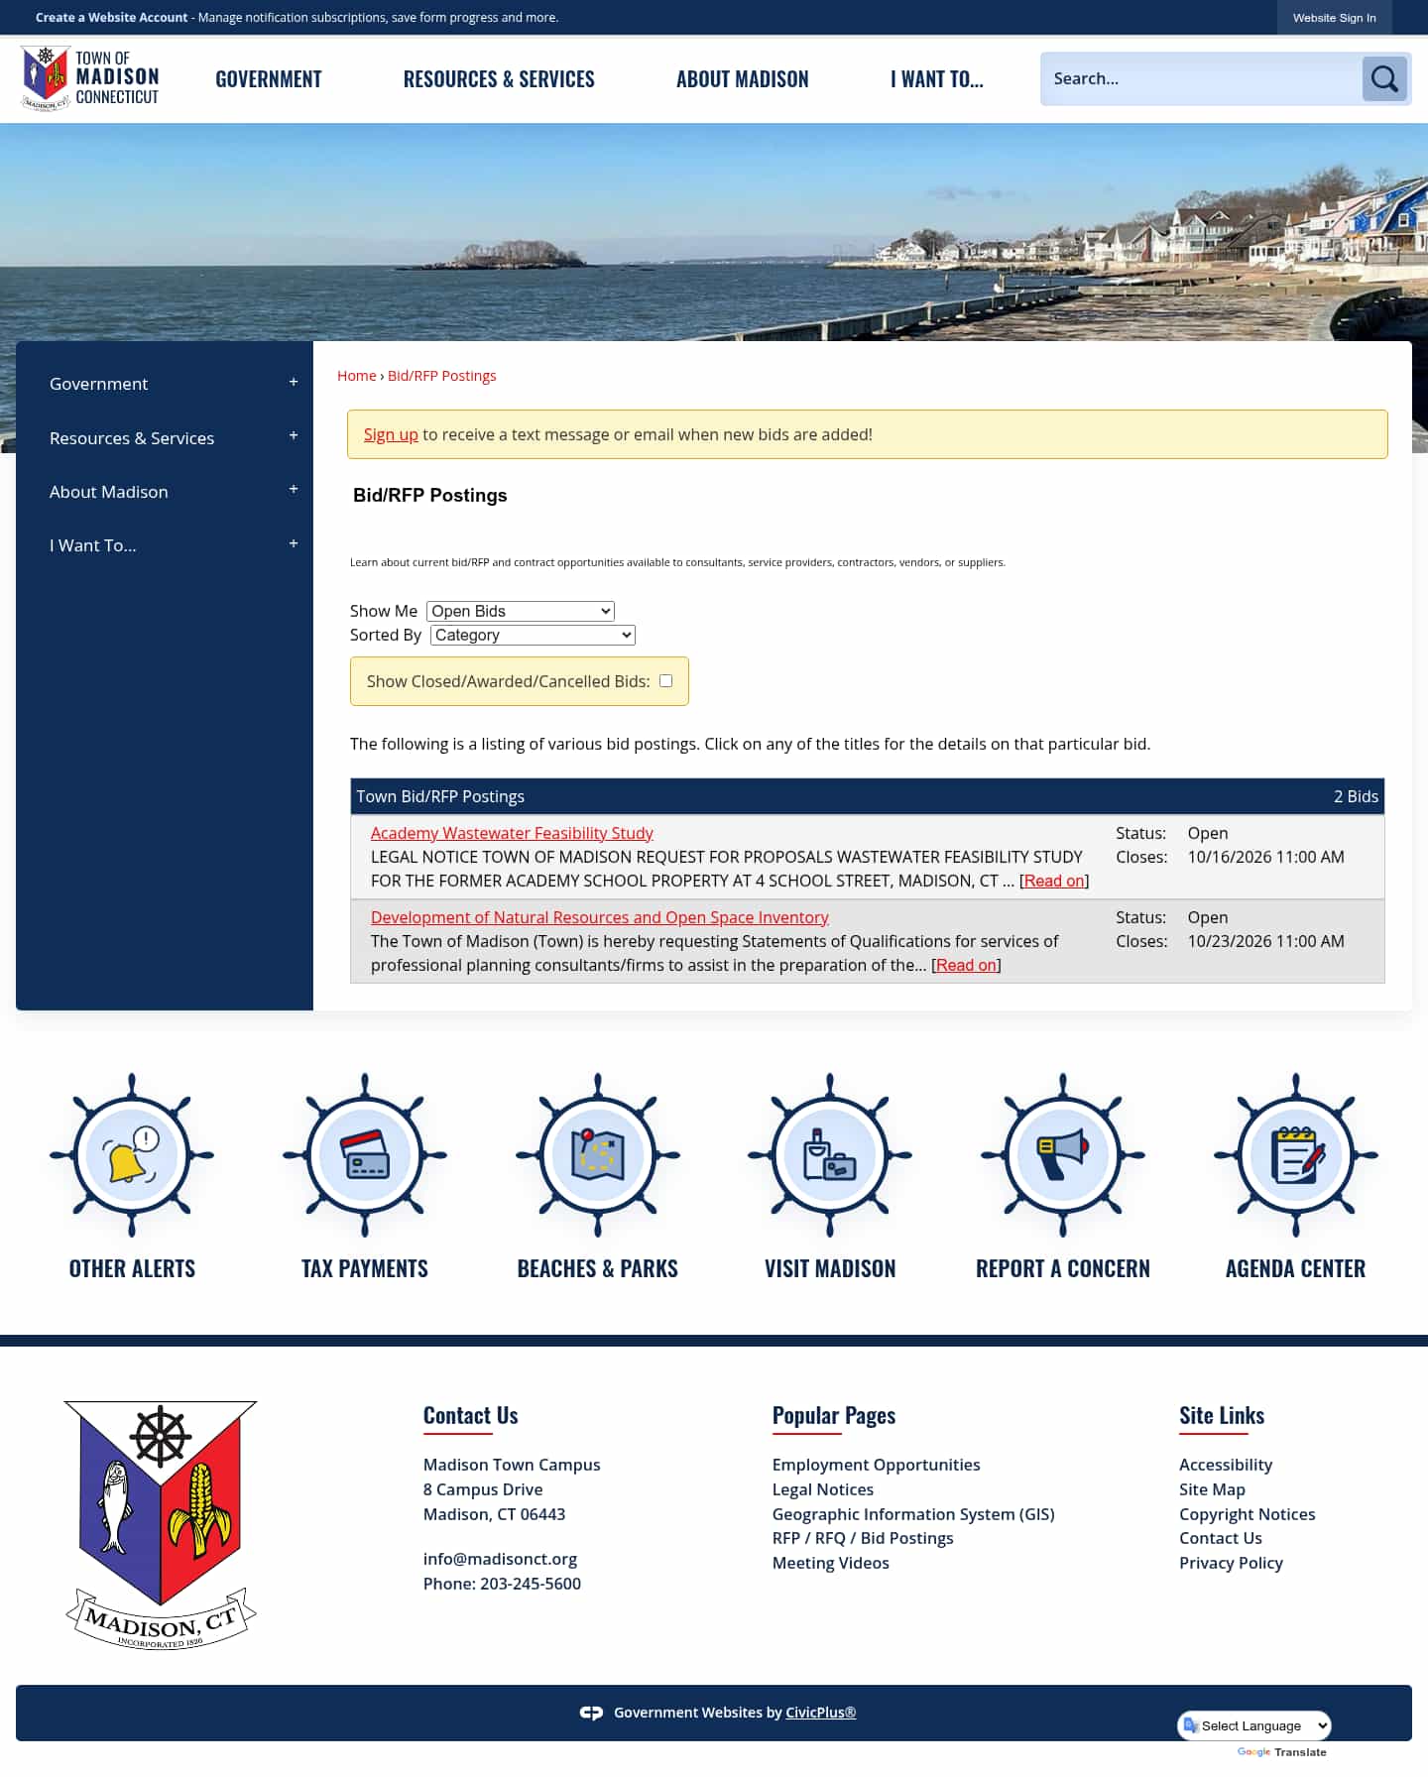Click the info@madisonct.org email address
The height and width of the screenshot is (1777, 1428).
coord(500,1559)
